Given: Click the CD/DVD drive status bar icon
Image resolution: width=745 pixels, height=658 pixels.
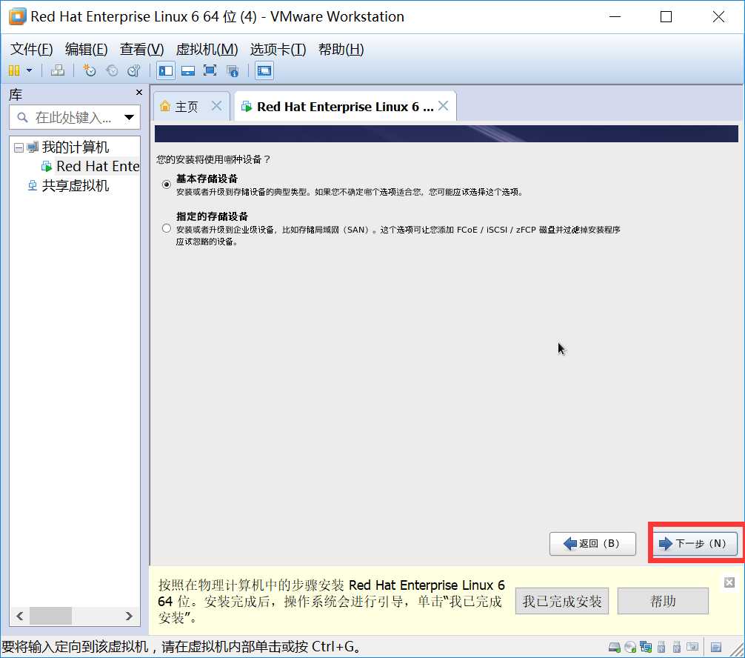Looking at the screenshot, I should [x=630, y=647].
